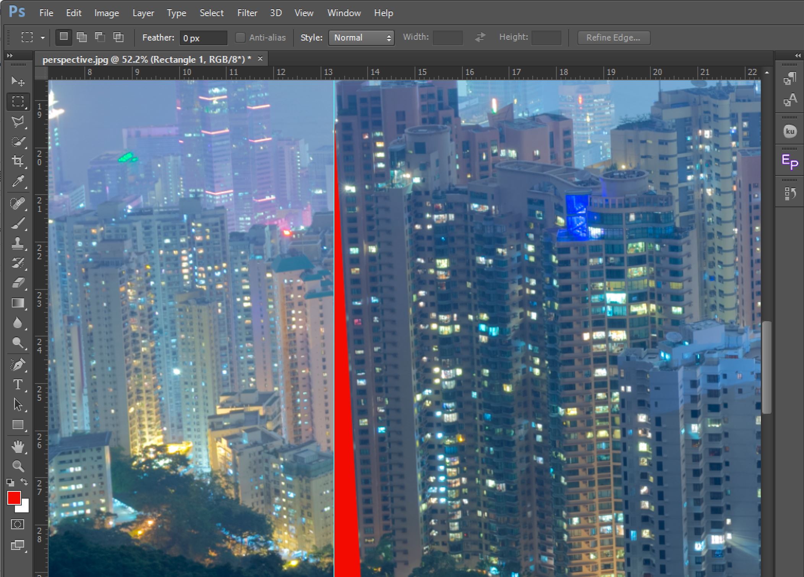The width and height of the screenshot is (804, 577).
Task: Enable the Anti-alias checkbox
Action: [240, 37]
